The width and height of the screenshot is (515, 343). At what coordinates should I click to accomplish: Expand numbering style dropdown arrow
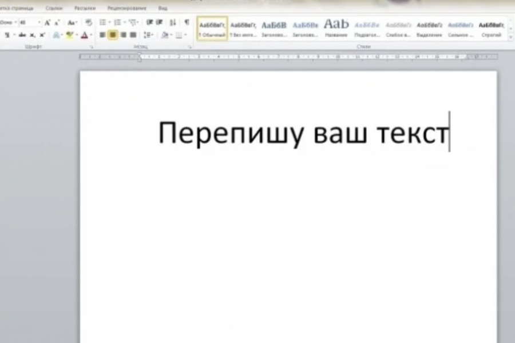(x=125, y=22)
